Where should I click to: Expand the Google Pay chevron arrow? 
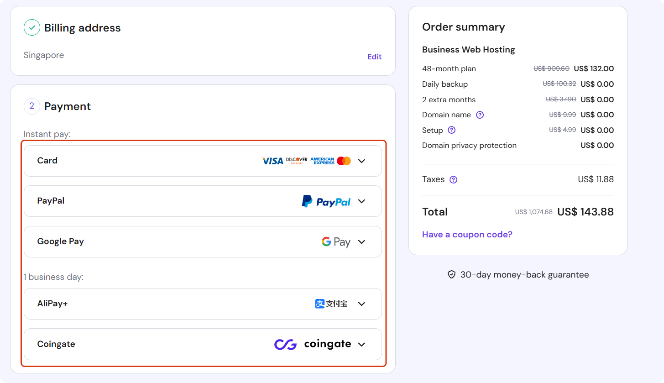click(362, 242)
